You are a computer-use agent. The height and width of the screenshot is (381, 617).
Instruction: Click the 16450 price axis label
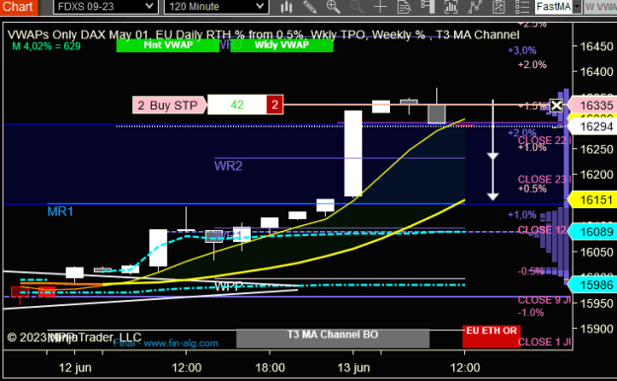click(596, 46)
